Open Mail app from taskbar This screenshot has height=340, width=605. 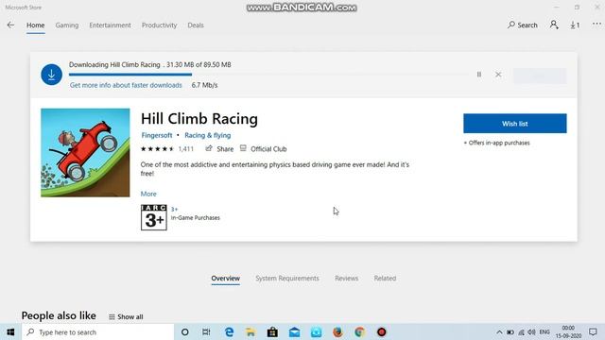coord(294,331)
